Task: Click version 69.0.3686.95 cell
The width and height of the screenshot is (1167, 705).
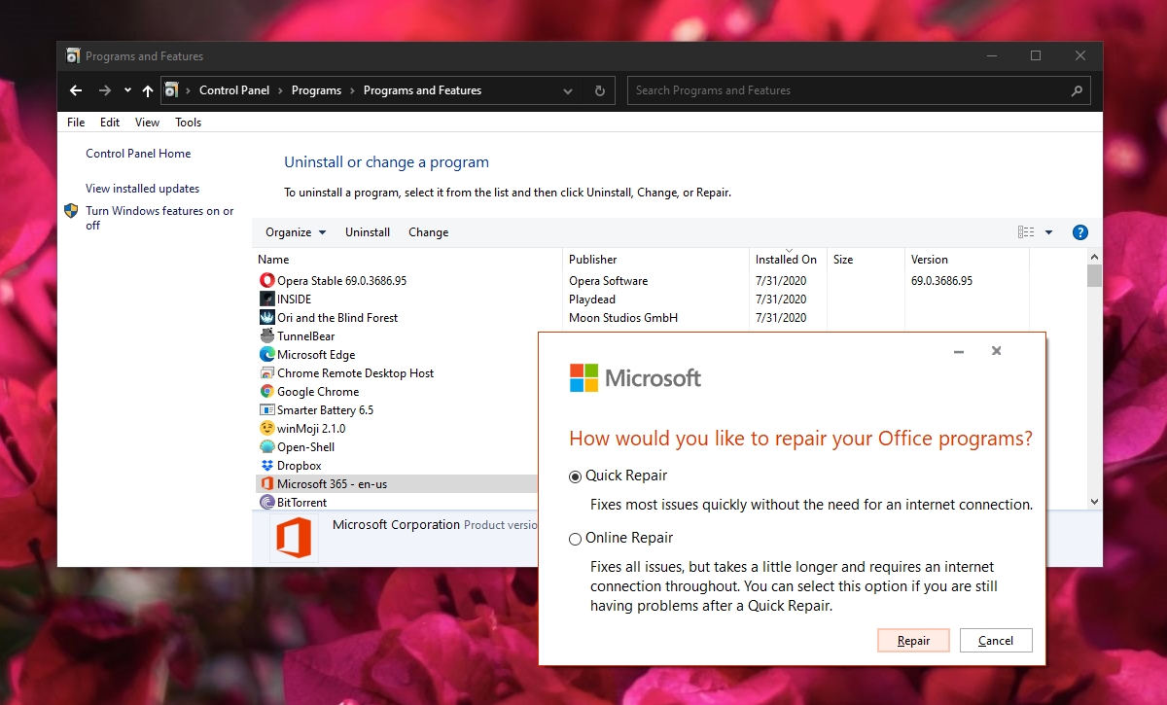Action: click(x=941, y=281)
